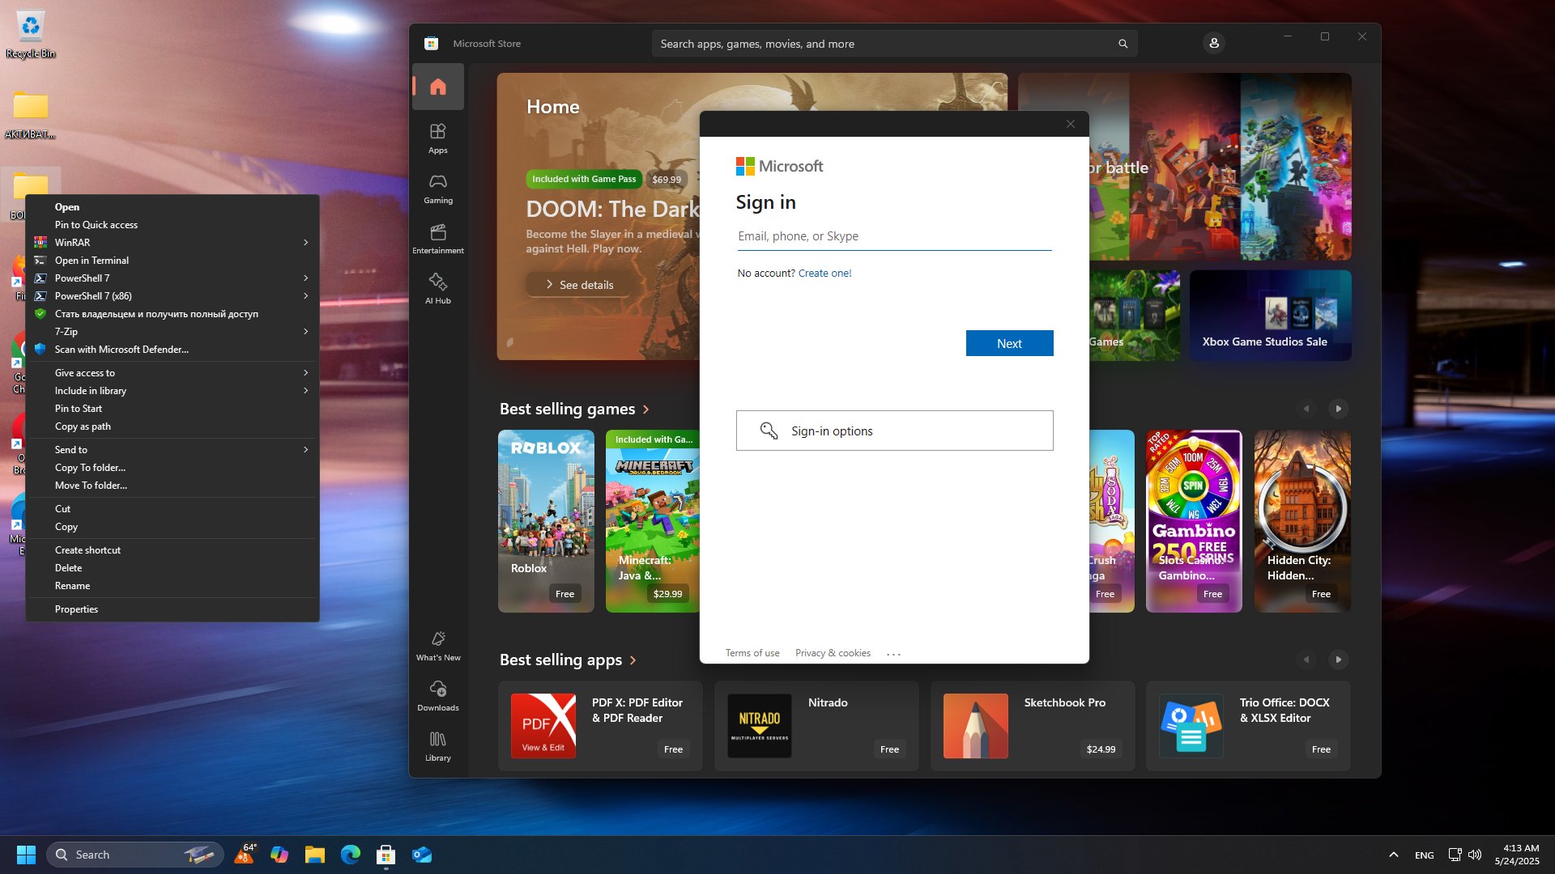Open Sign-in options
Image resolution: width=1555 pixels, height=874 pixels.
[x=894, y=431]
